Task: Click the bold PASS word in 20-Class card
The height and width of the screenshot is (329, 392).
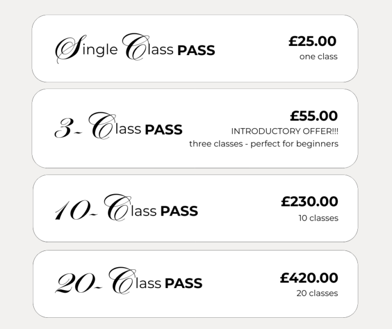Action: (x=184, y=284)
